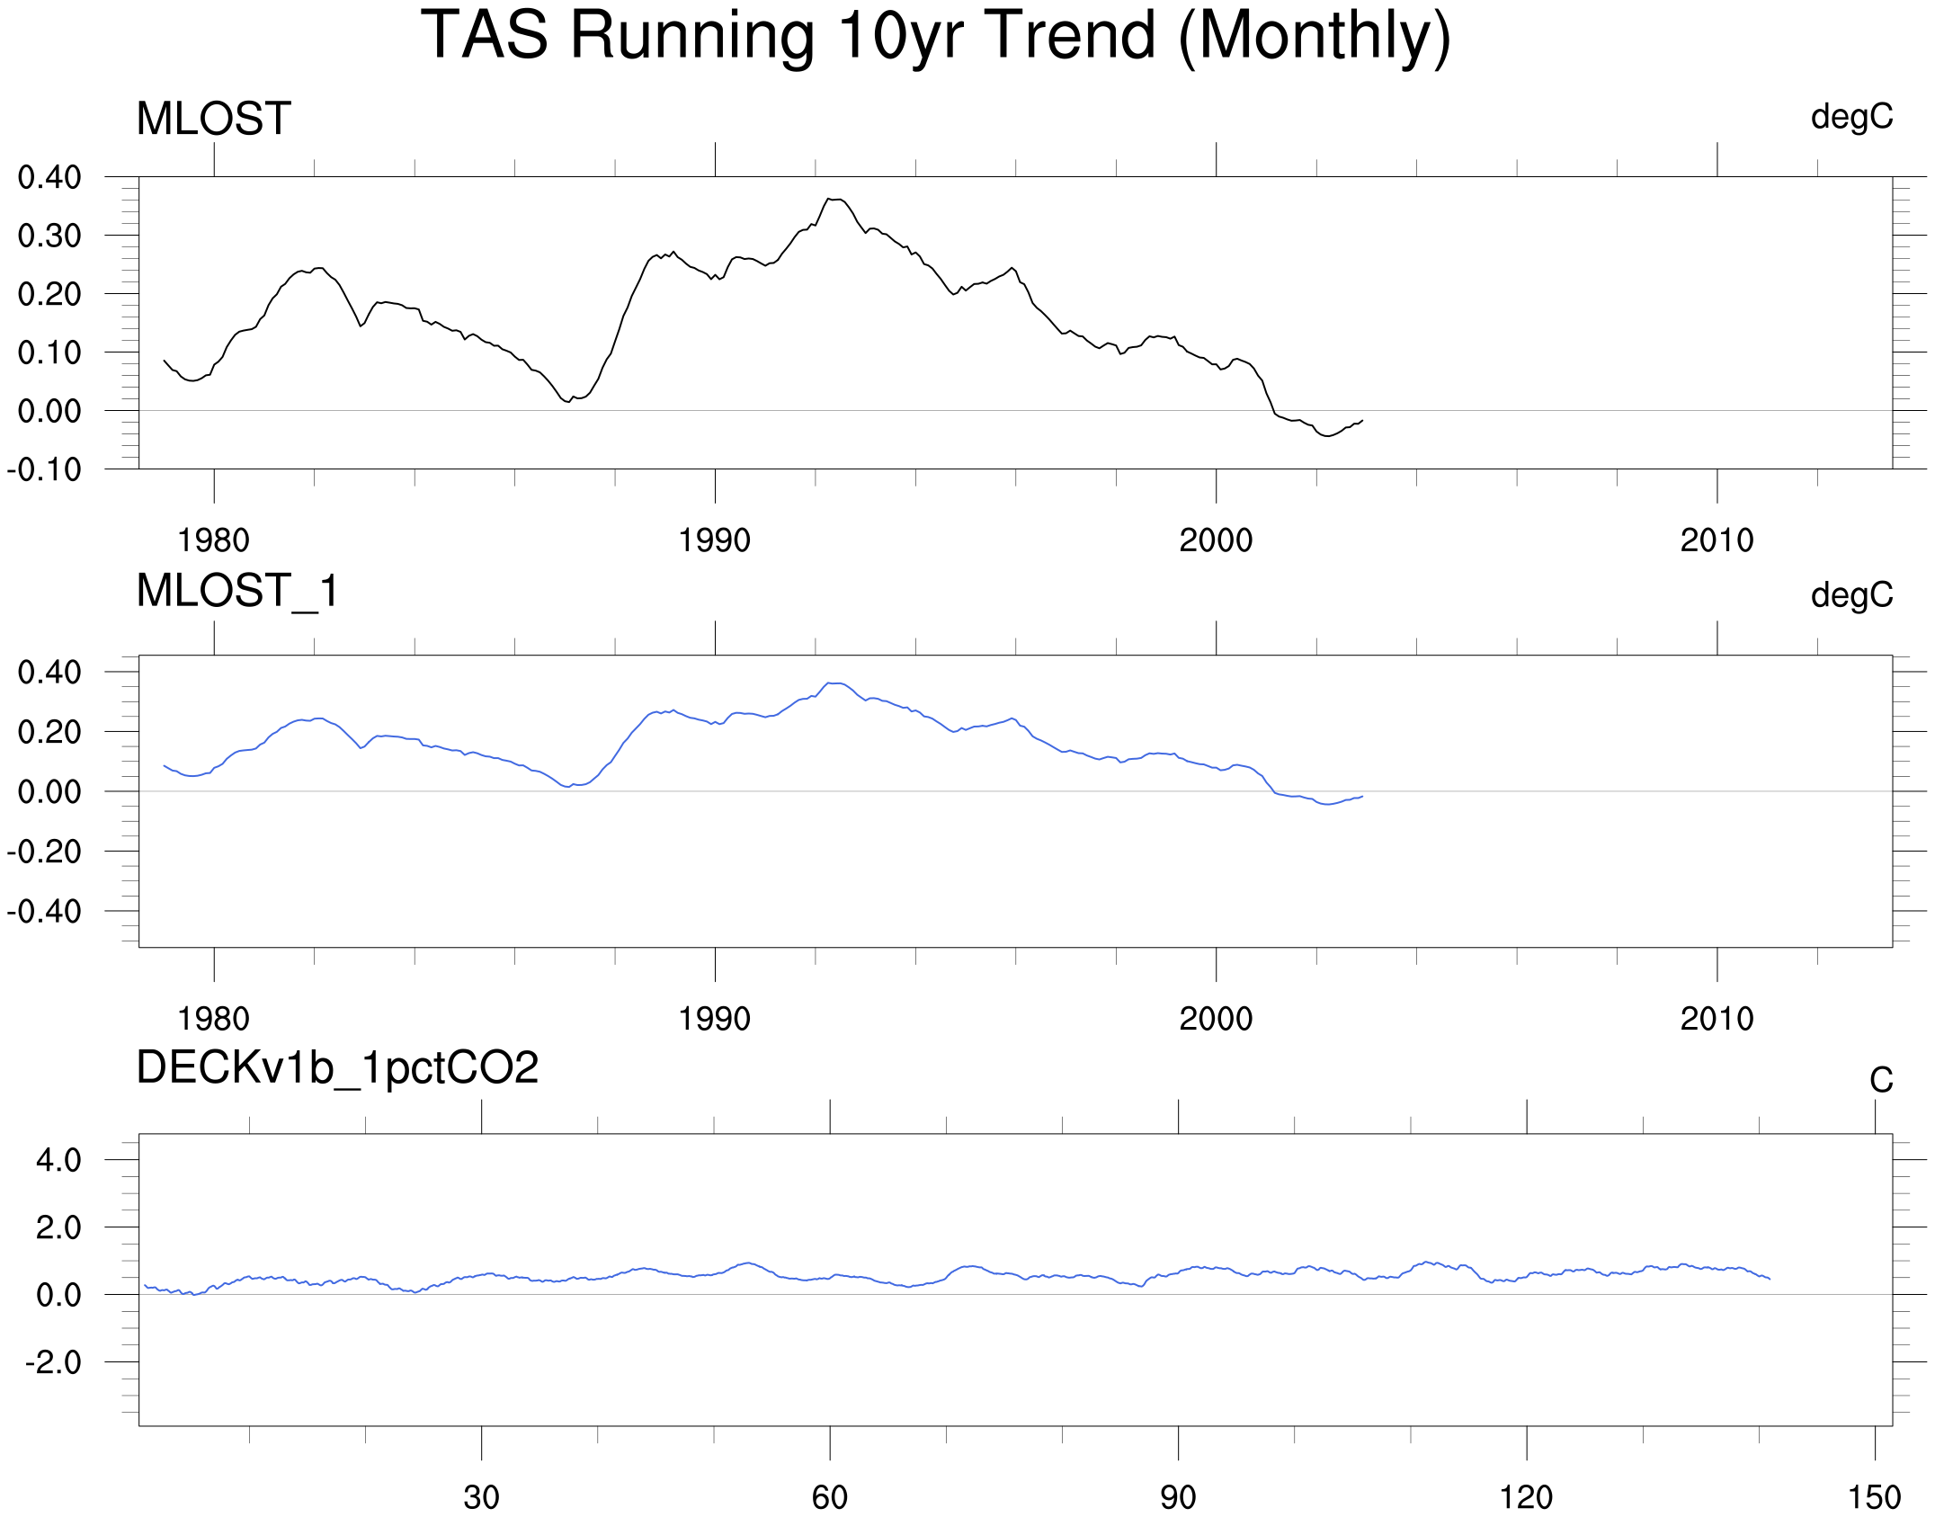Click the 150 x-axis label on the bottom panel

(x=1874, y=1497)
